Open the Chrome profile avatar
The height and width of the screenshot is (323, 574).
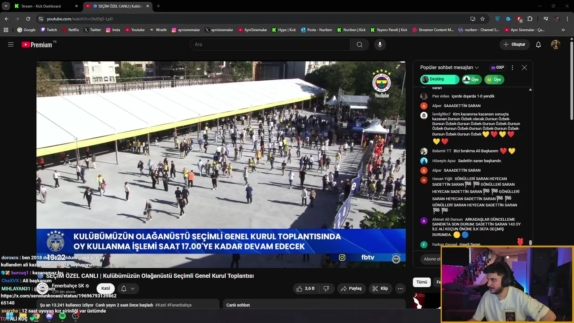[557, 19]
